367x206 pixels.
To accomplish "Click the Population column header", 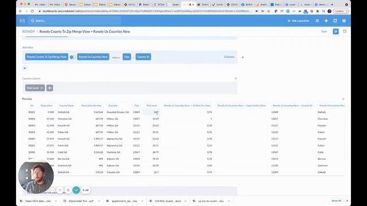I will point(46,105).
